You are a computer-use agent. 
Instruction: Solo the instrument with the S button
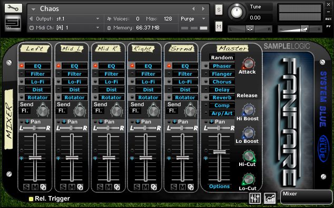[x=219, y=10]
